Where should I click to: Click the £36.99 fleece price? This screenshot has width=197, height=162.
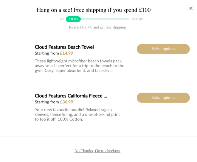(66, 102)
